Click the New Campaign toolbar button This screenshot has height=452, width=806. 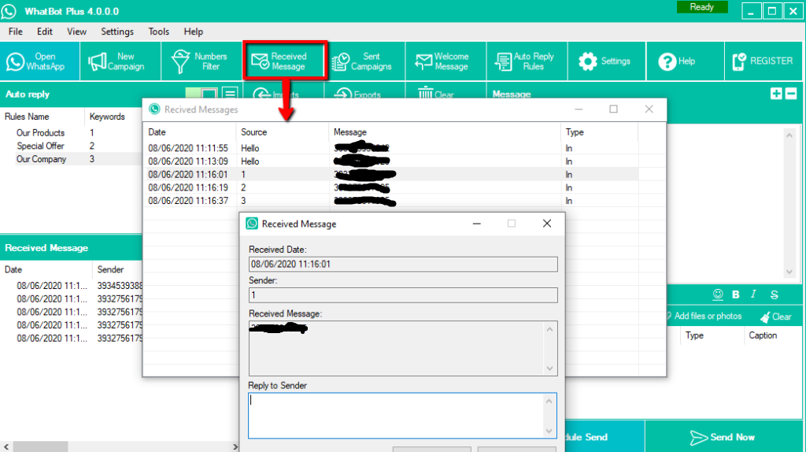pyautogui.click(x=116, y=61)
